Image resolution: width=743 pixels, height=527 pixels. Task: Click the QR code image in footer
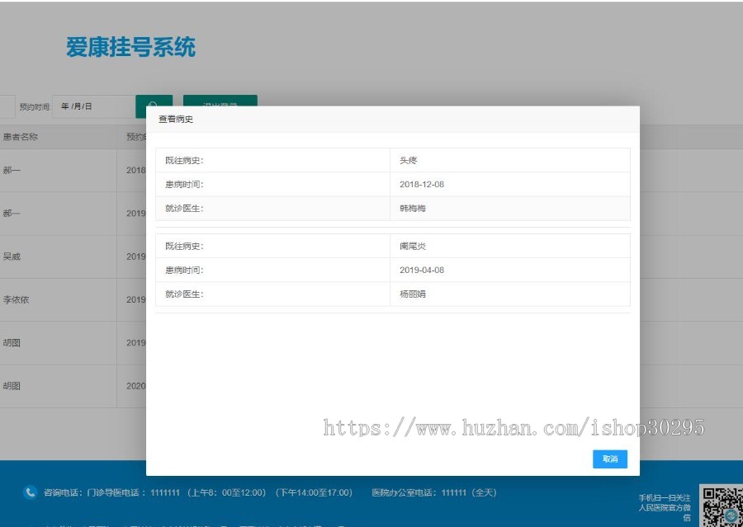[722, 506]
